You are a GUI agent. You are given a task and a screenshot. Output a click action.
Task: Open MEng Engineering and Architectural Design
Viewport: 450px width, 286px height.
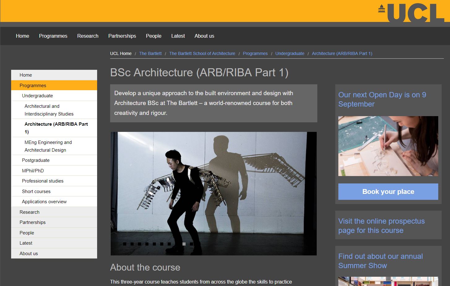click(x=54, y=146)
